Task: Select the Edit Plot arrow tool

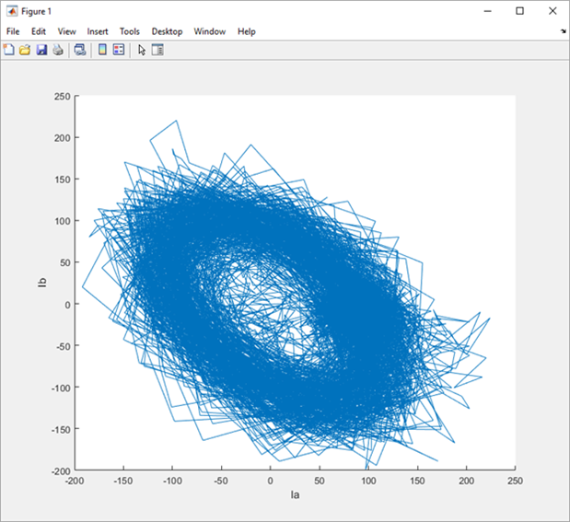Action: point(142,50)
